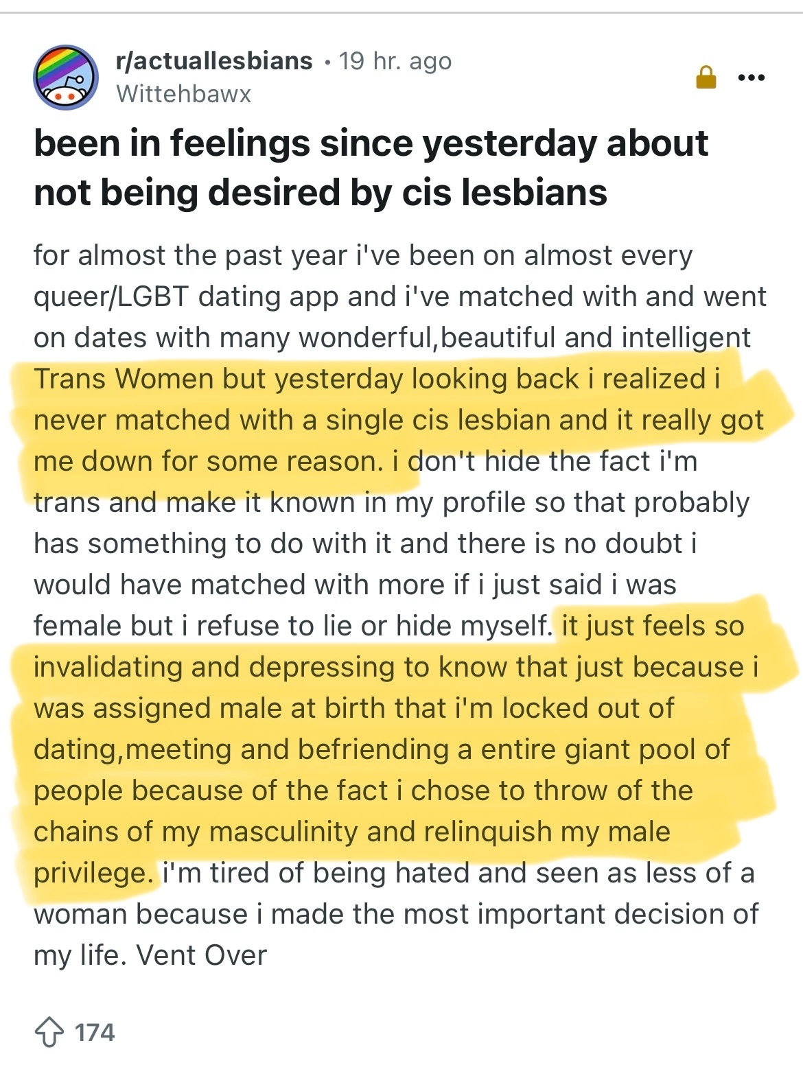Click the gold lock icon
The width and height of the screenshot is (803, 1076).
[x=706, y=80]
